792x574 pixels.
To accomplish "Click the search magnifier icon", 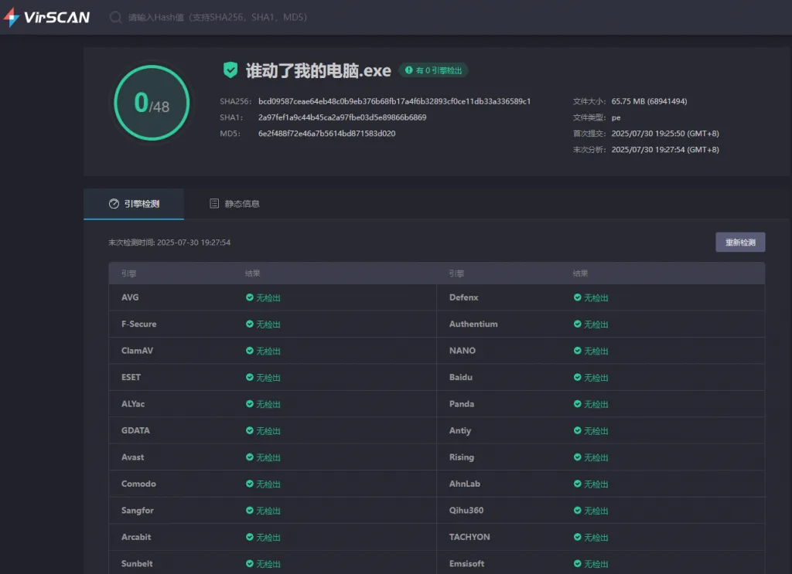I will click(116, 17).
